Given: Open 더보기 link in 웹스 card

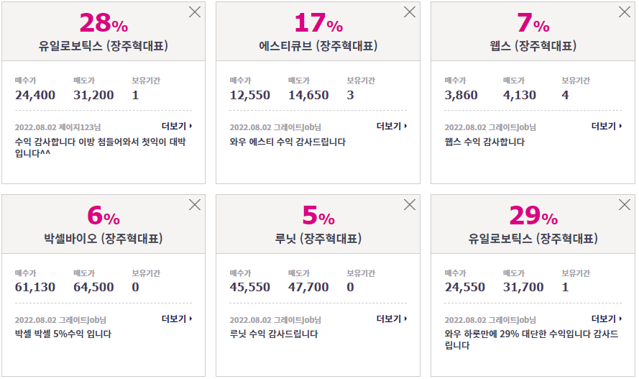Looking at the screenshot, I should coord(607,127).
